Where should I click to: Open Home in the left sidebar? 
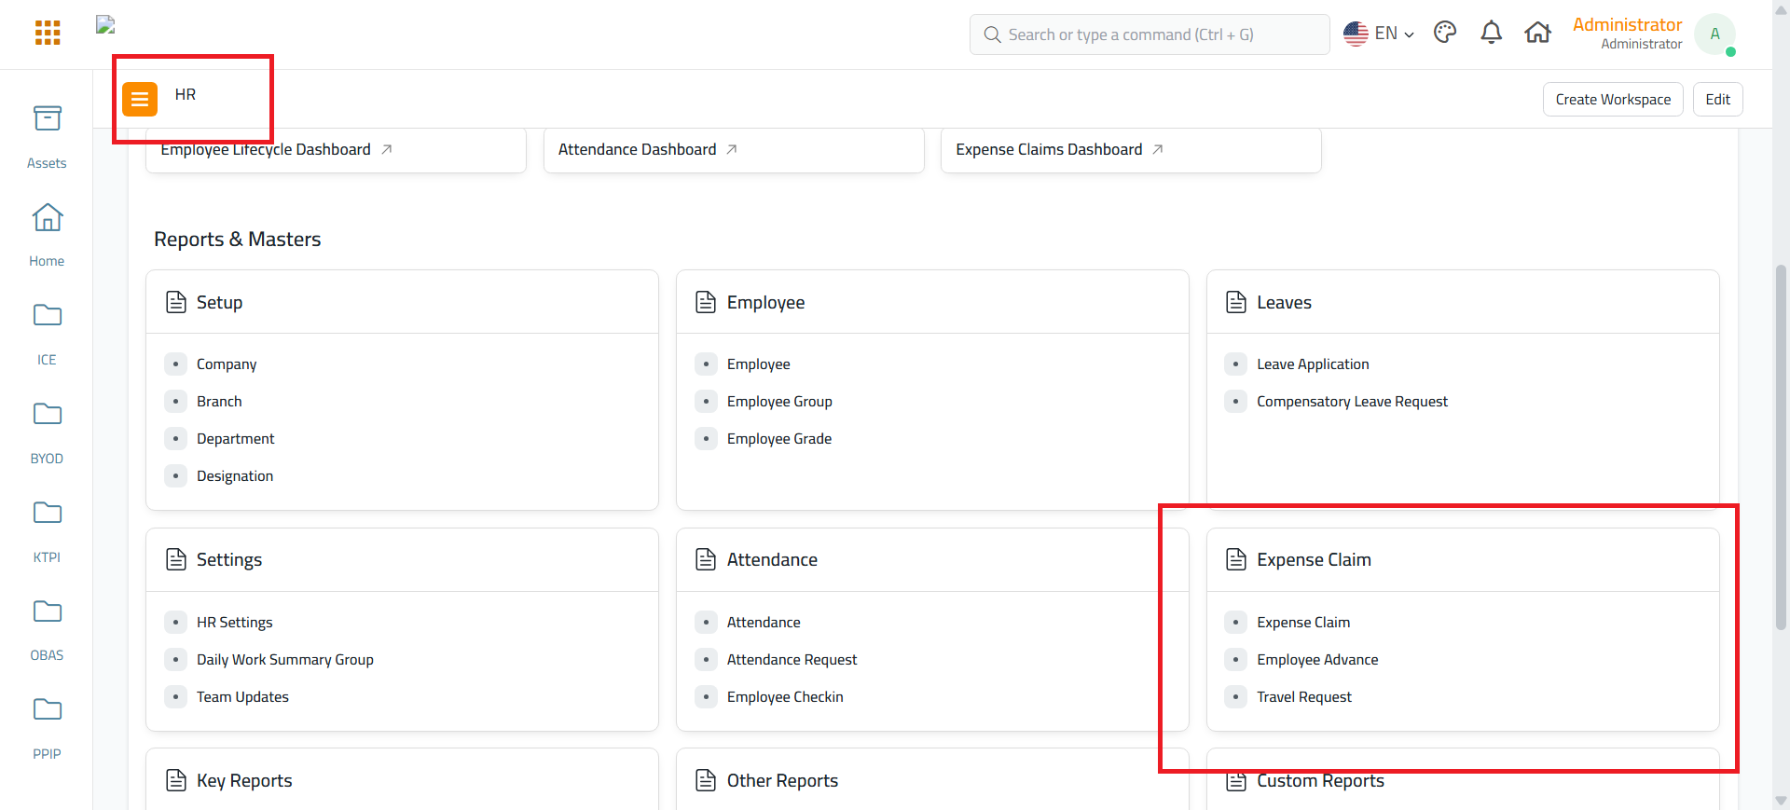(47, 236)
